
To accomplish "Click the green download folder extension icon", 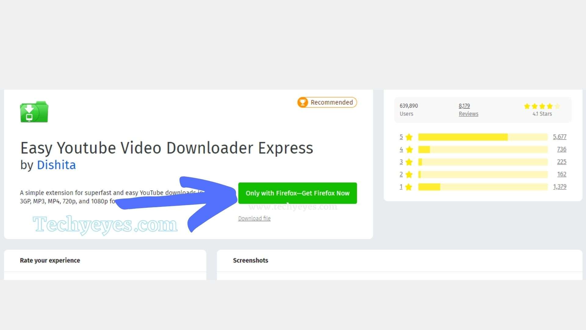I will click(x=34, y=112).
